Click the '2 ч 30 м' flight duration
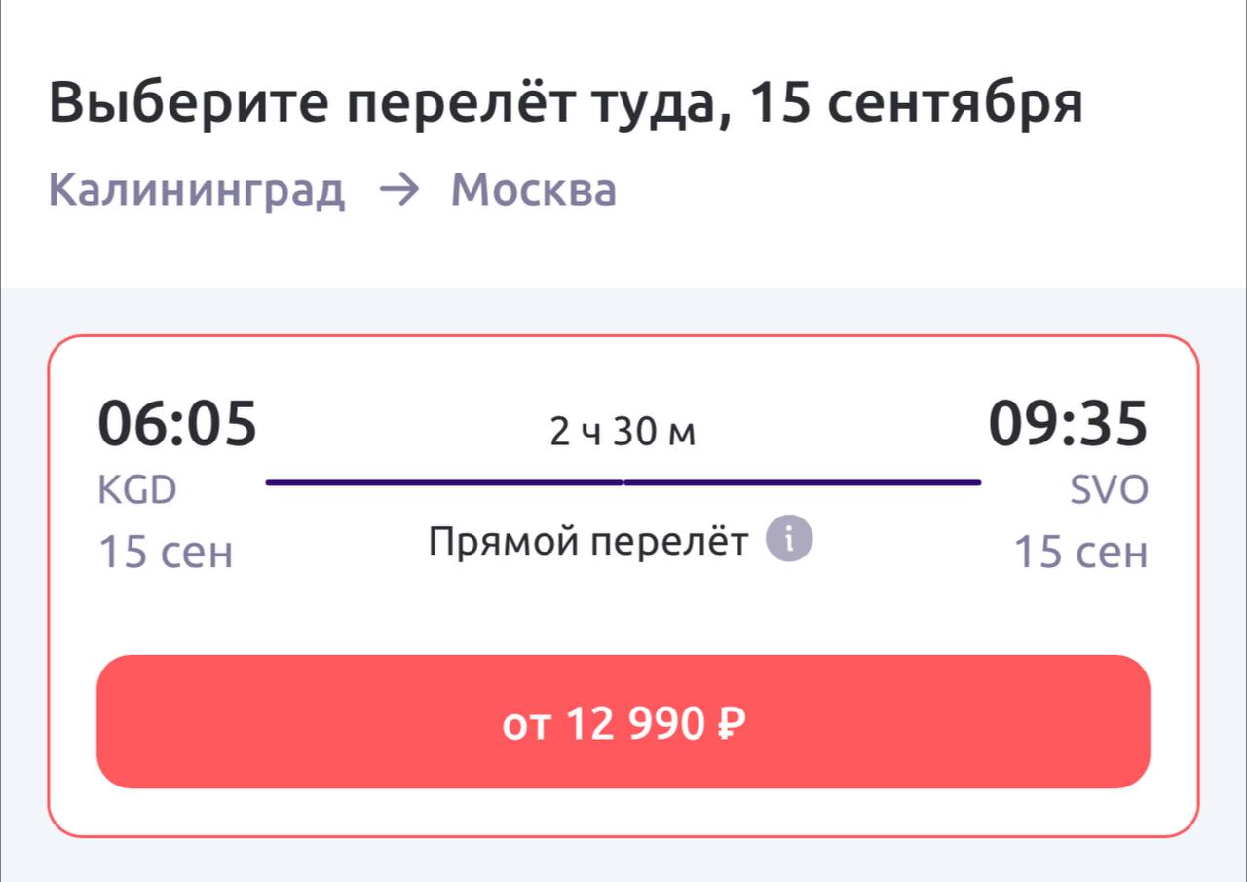 point(623,432)
